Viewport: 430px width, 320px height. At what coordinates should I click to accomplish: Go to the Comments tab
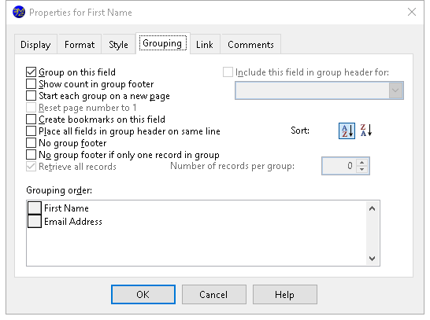[250, 44]
